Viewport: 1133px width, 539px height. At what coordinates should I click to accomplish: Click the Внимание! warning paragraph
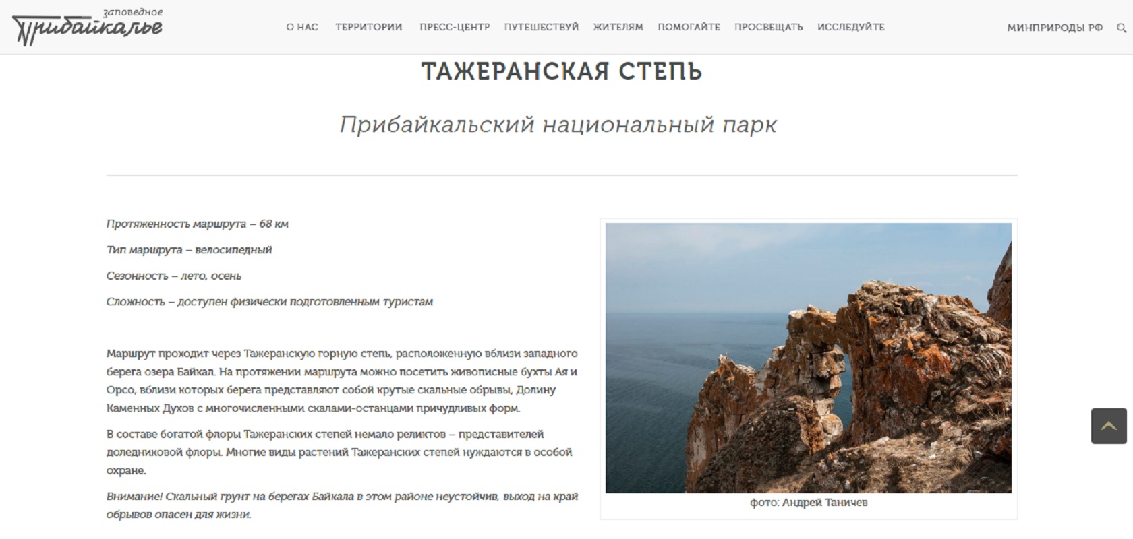(342, 505)
